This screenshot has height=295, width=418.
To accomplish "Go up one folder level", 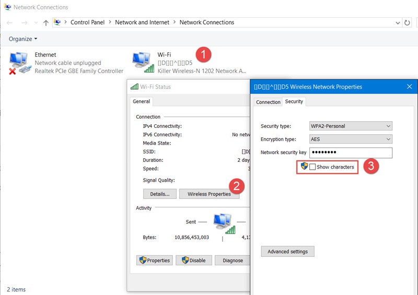I will tap(46, 22).
